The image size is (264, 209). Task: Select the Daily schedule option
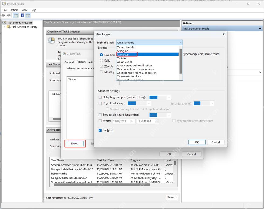(101, 60)
